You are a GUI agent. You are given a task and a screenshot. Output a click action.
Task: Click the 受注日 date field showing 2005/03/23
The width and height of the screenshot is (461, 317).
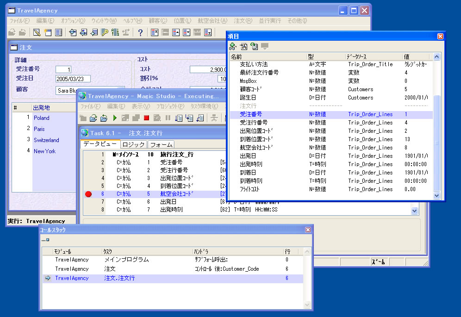click(x=73, y=79)
